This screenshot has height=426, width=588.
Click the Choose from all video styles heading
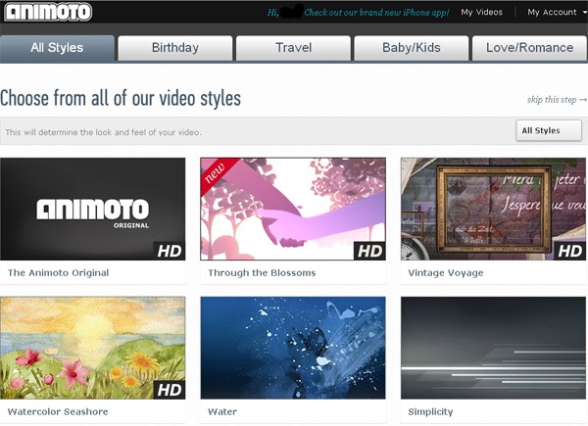121,99
